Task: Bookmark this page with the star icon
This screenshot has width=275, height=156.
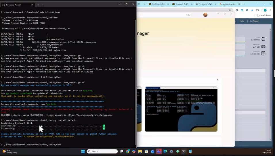Action: click(230, 10)
